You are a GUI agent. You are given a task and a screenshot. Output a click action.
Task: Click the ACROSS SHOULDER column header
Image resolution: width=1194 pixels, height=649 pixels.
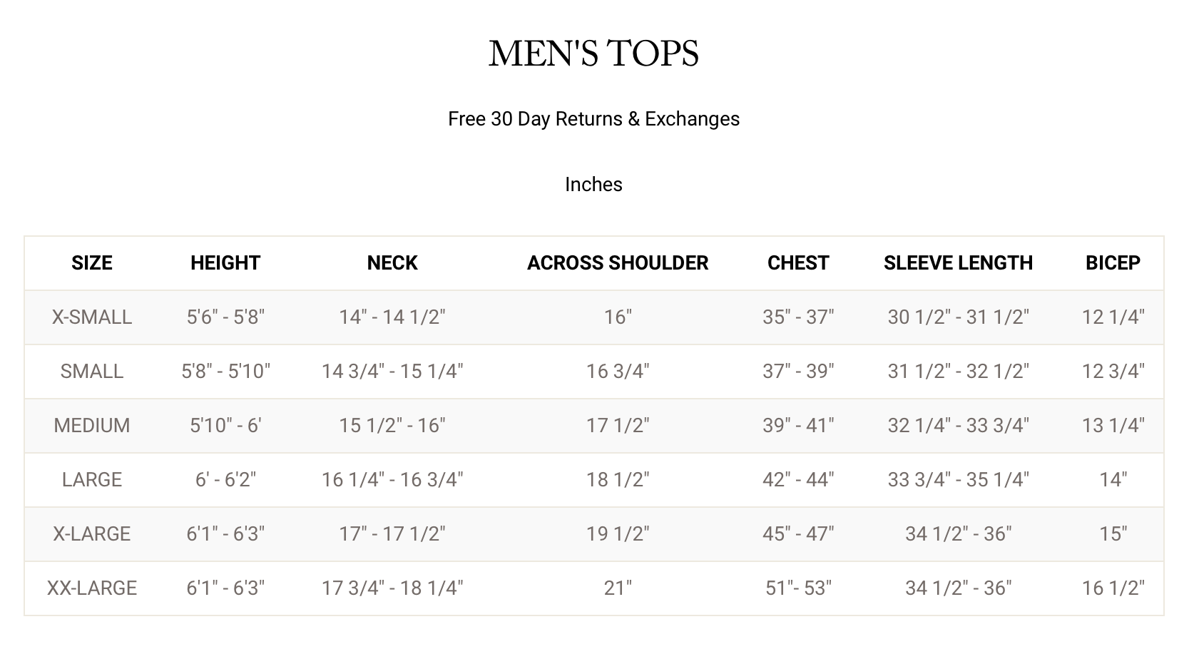click(x=618, y=263)
